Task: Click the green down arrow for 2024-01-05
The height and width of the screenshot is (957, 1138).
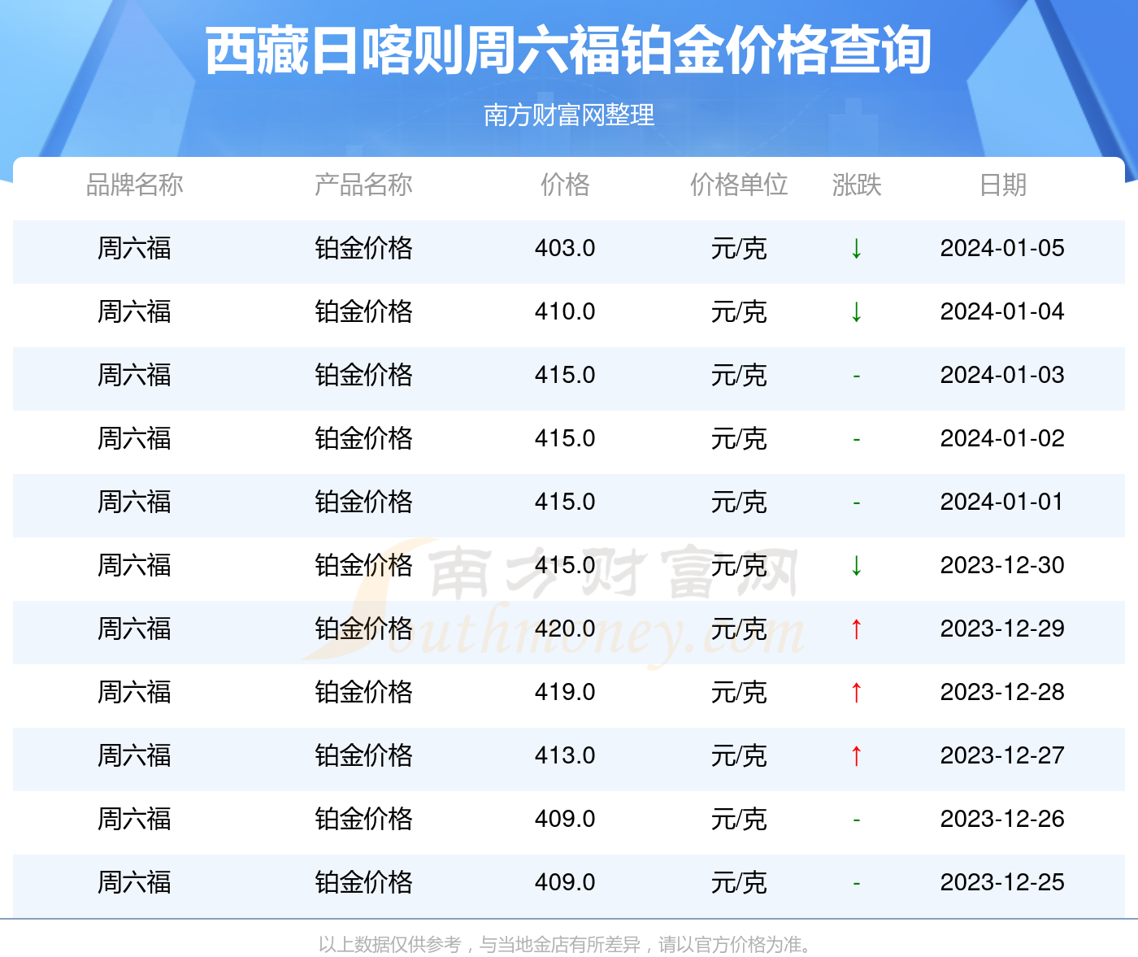Action: coord(856,249)
